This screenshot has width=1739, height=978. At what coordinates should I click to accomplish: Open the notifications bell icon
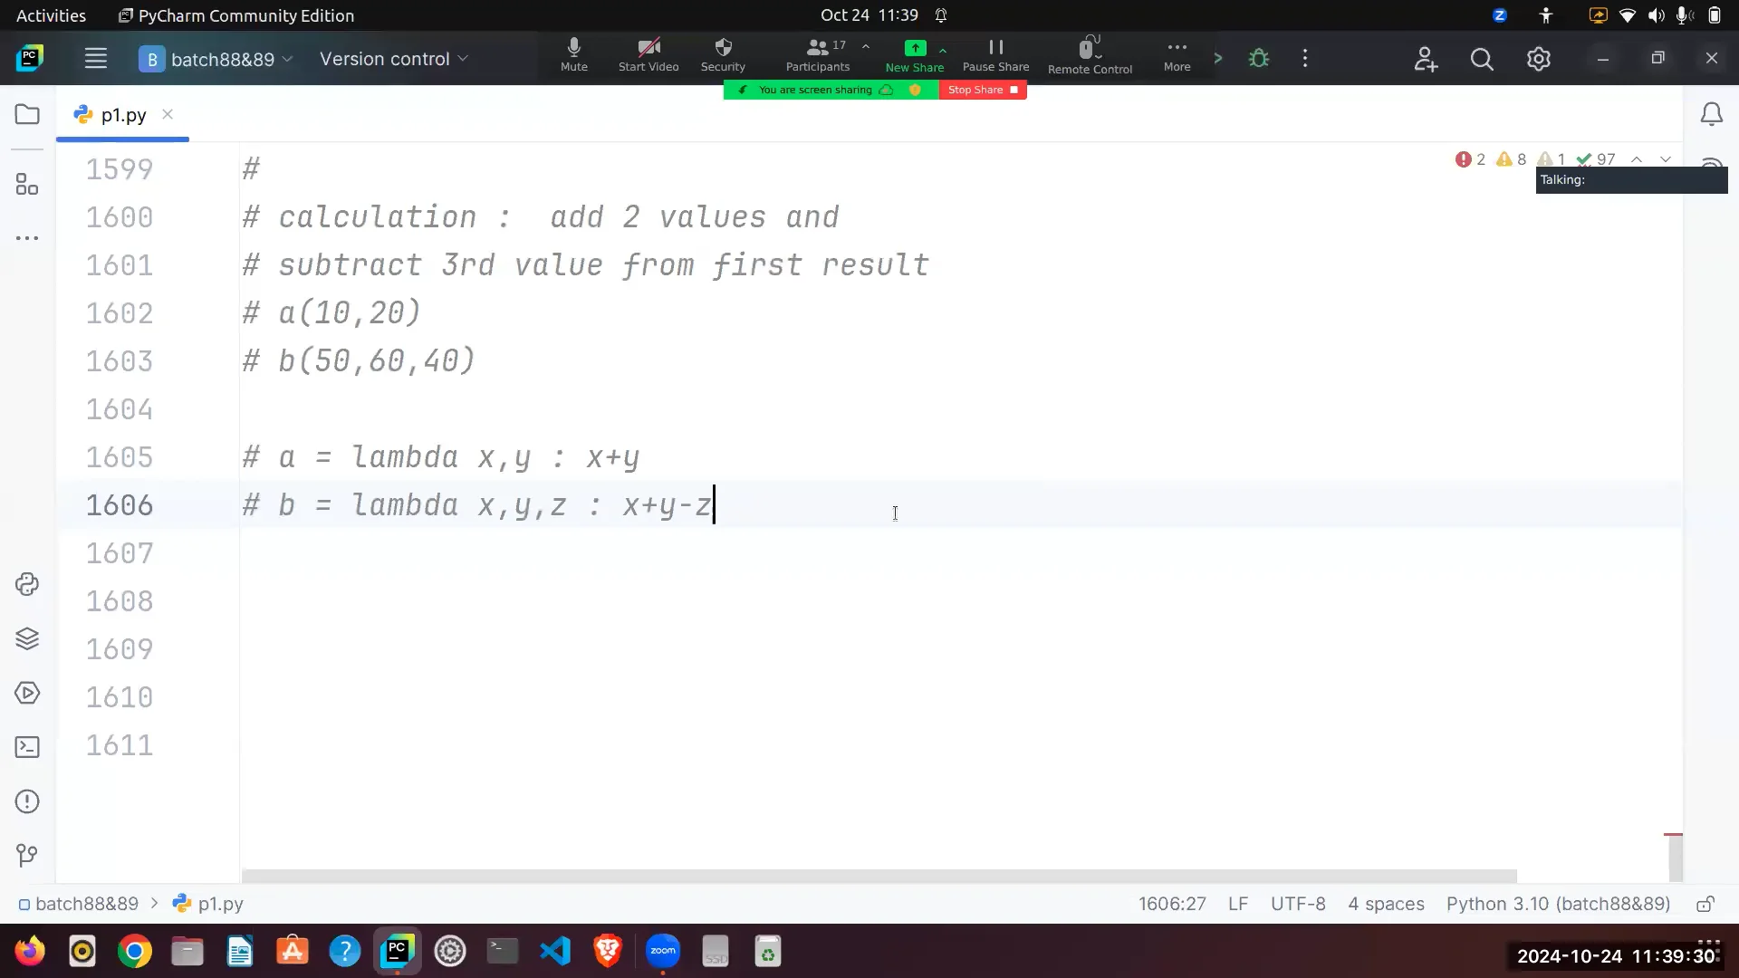point(1712,113)
